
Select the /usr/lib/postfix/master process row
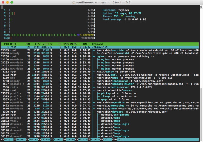point(100,90)
